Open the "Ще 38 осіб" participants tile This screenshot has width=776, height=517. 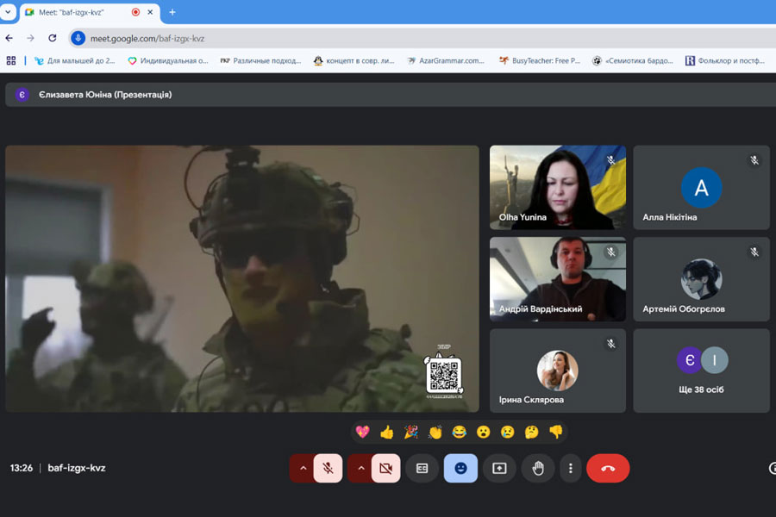[x=701, y=371]
